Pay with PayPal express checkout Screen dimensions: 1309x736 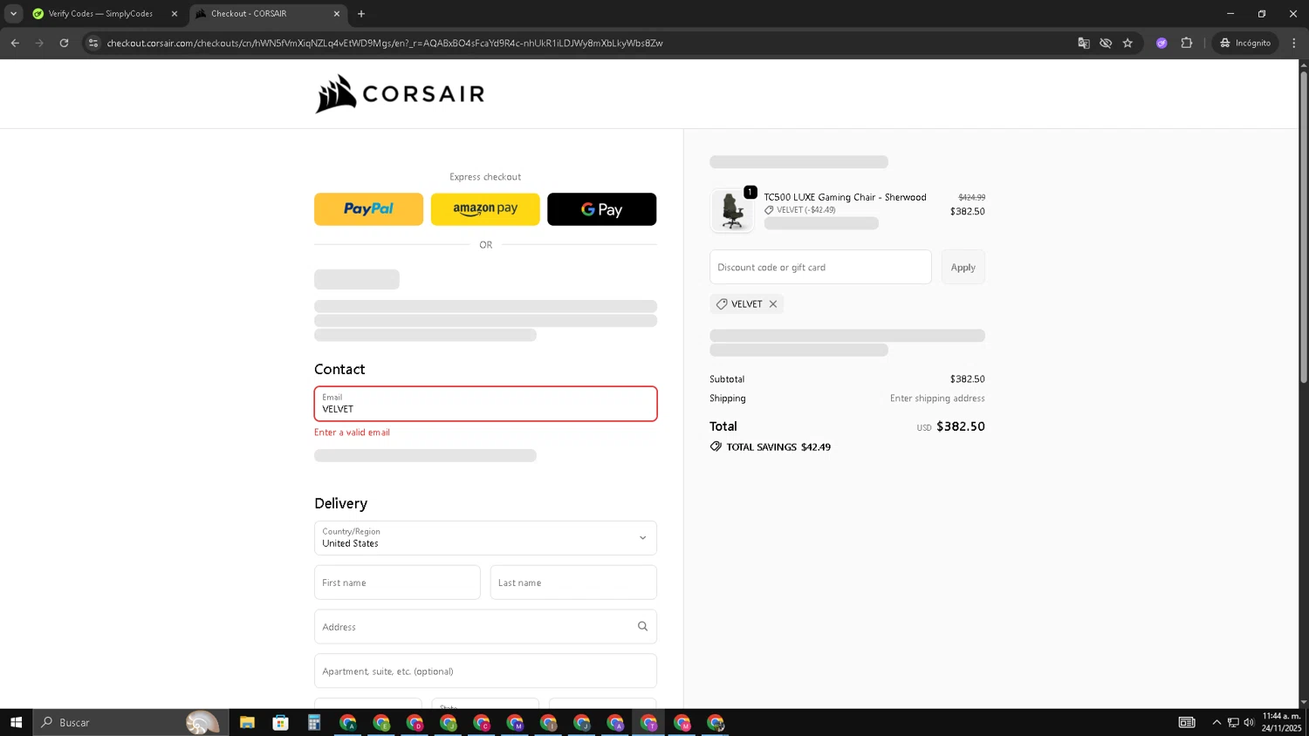click(x=368, y=209)
